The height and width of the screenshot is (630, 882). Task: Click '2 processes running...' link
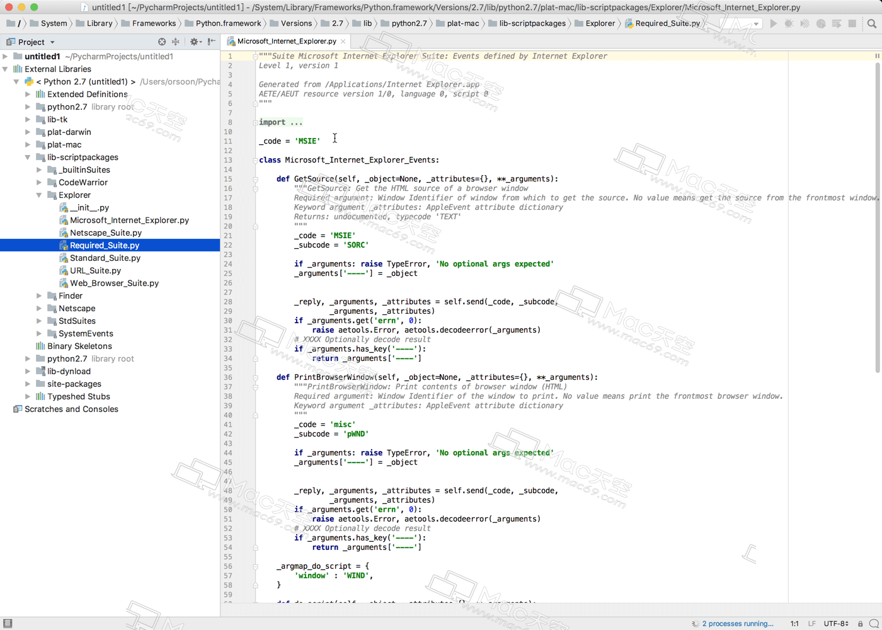738,624
